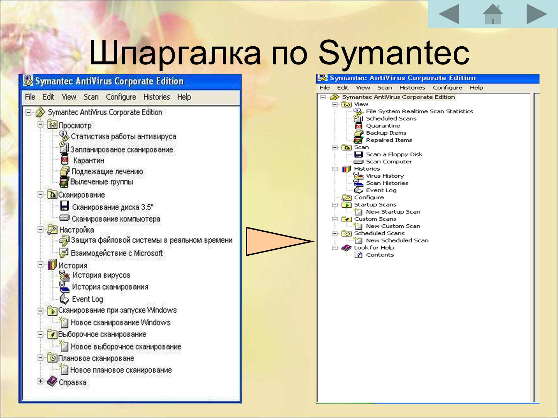The image size is (558, 418).
Task: Click the Защита файловой системы icon
Action: click(x=64, y=240)
